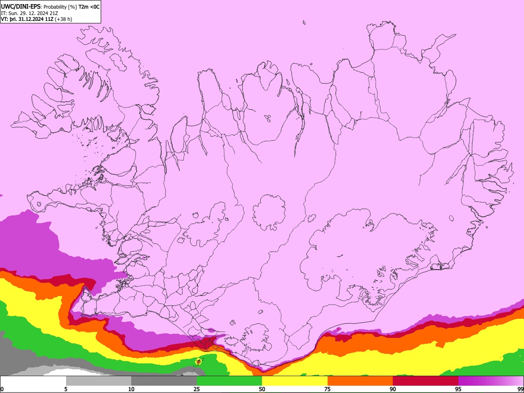524x393 pixels.
Task: Click the dark gray 10–25% legend swatch
Action: tap(164, 381)
